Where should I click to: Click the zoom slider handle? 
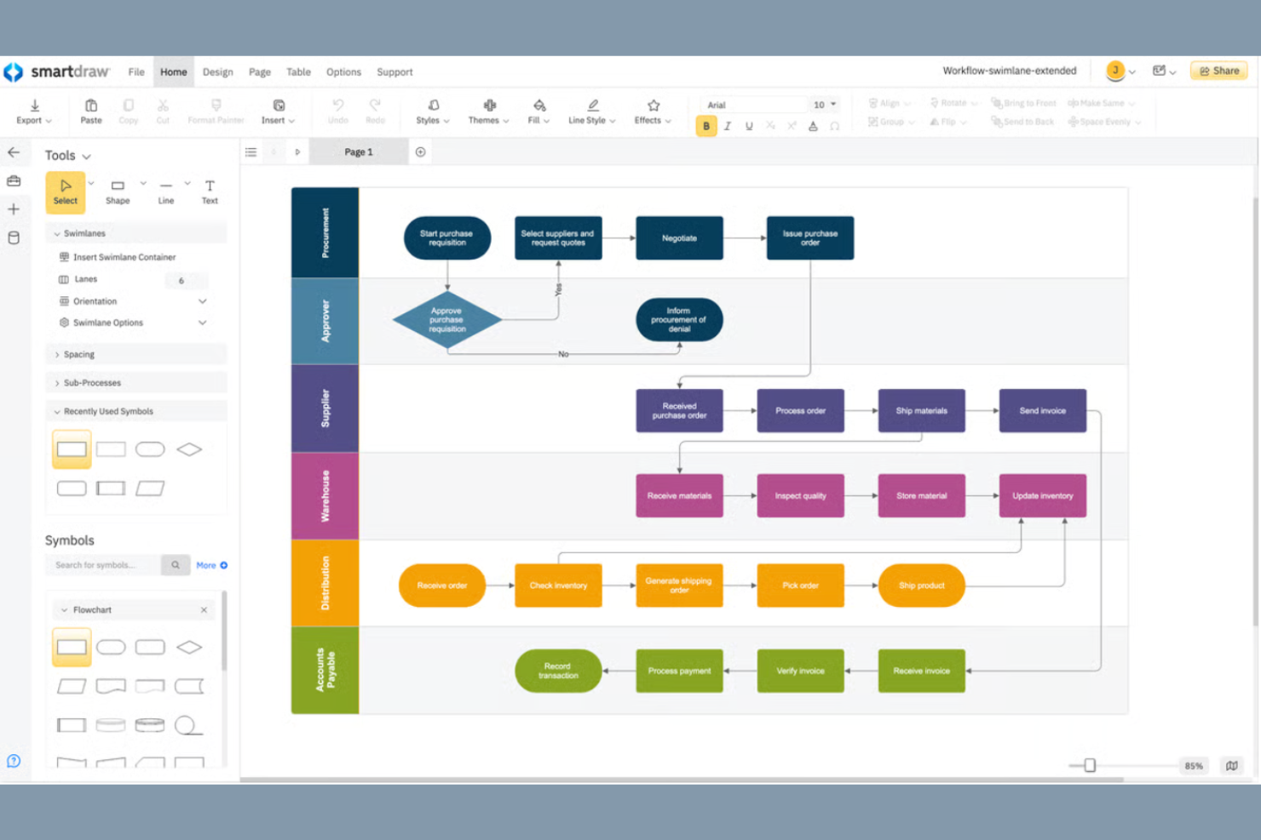pyautogui.click(x=1090, y=765)
